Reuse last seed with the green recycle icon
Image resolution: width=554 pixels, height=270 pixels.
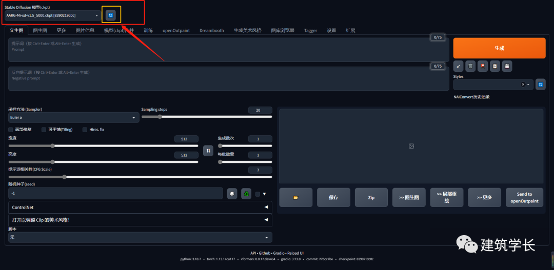(246, 194)
